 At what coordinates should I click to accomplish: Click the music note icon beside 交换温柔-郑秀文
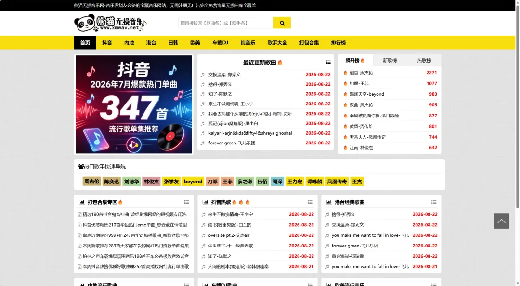click(203, 75)
